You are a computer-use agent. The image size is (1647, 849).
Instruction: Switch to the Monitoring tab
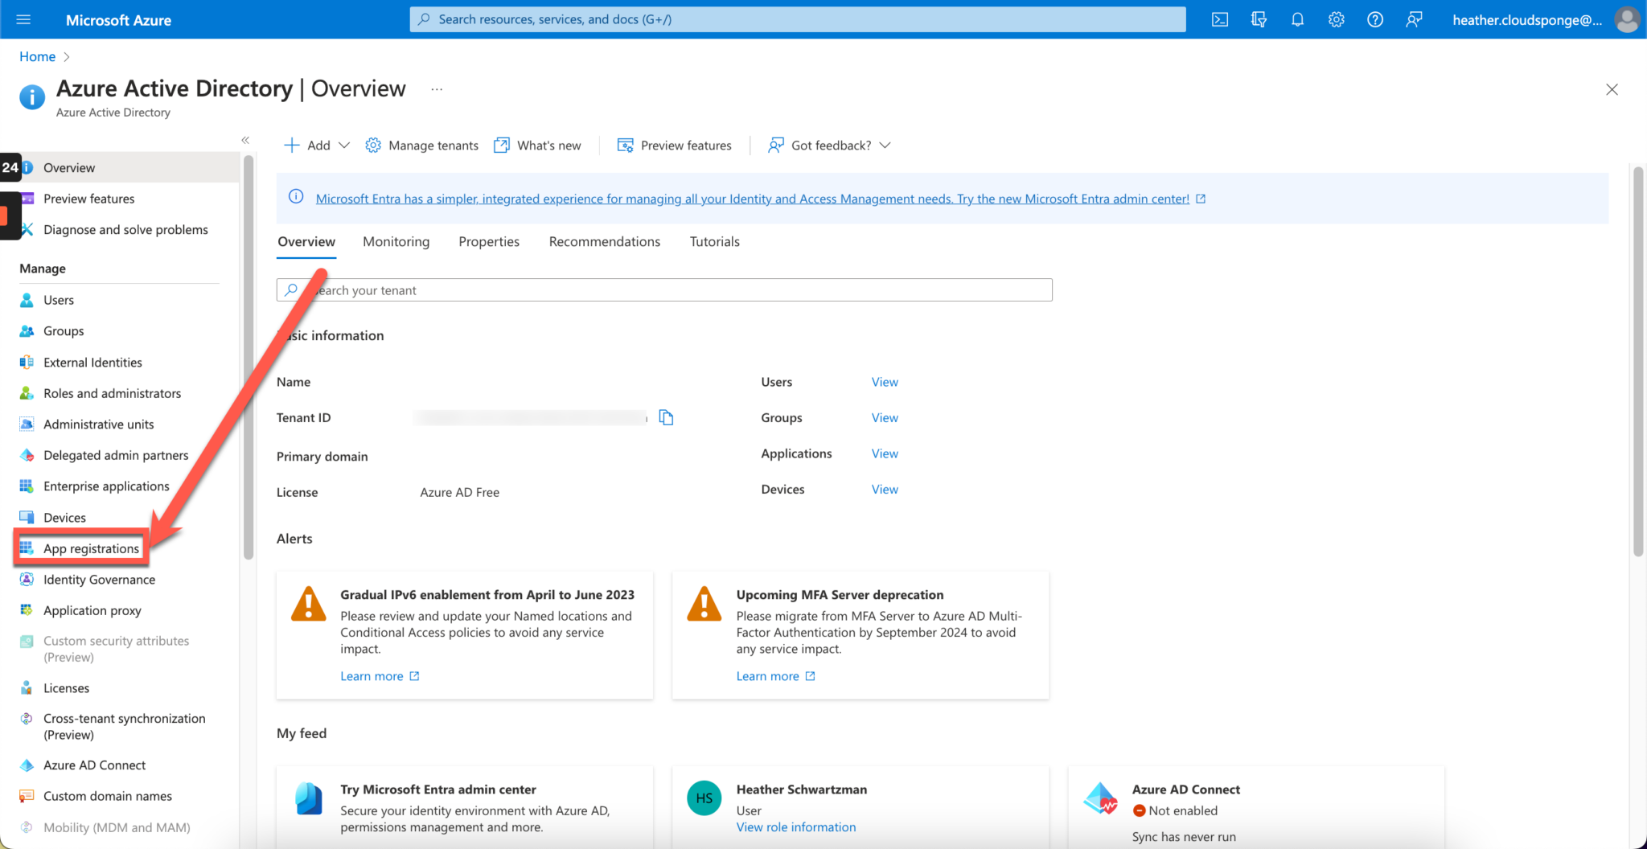pos(396,241)
